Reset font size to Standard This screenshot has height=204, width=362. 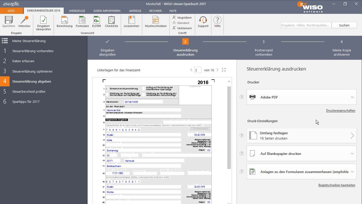(x=181, y=23)
